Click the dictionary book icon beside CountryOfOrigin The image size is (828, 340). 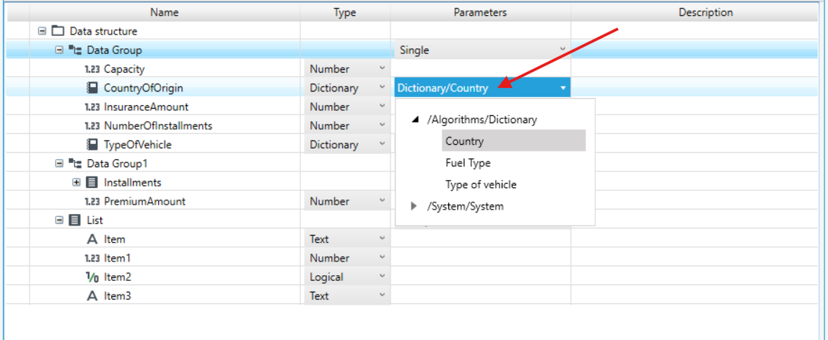click(x=92, y=88)
